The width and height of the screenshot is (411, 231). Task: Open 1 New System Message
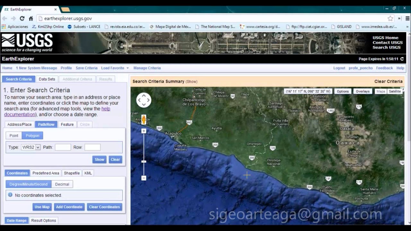(x=36, y=68)
